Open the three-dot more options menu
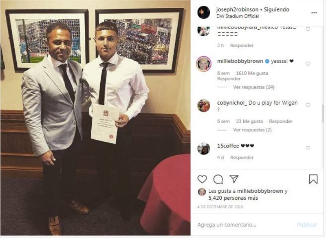 (x=314, y=13)
